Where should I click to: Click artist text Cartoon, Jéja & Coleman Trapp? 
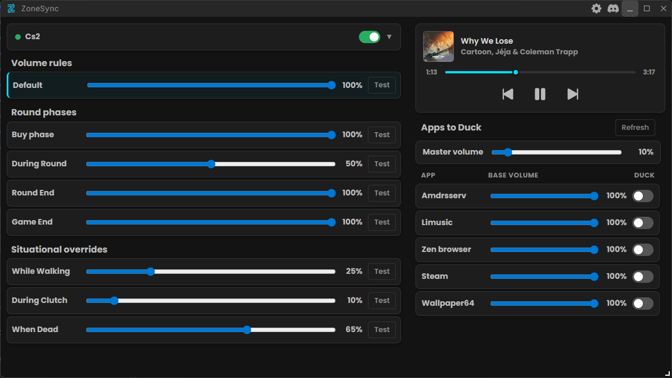[x=519, y=52]
